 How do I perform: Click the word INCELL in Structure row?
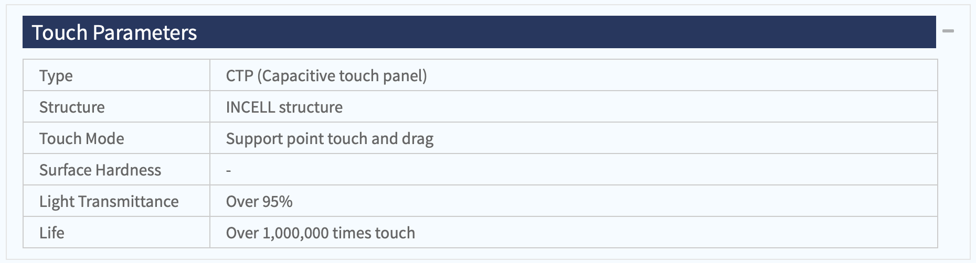250,107
